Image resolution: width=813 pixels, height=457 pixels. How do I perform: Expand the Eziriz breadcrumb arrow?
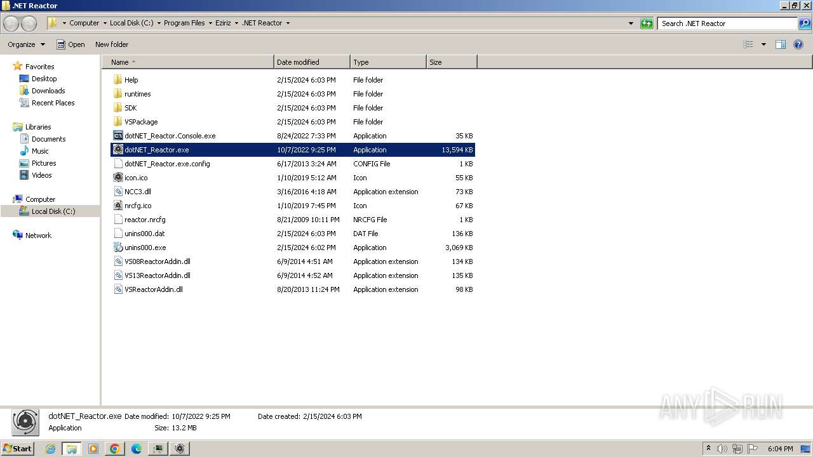(x=236, y=23)
